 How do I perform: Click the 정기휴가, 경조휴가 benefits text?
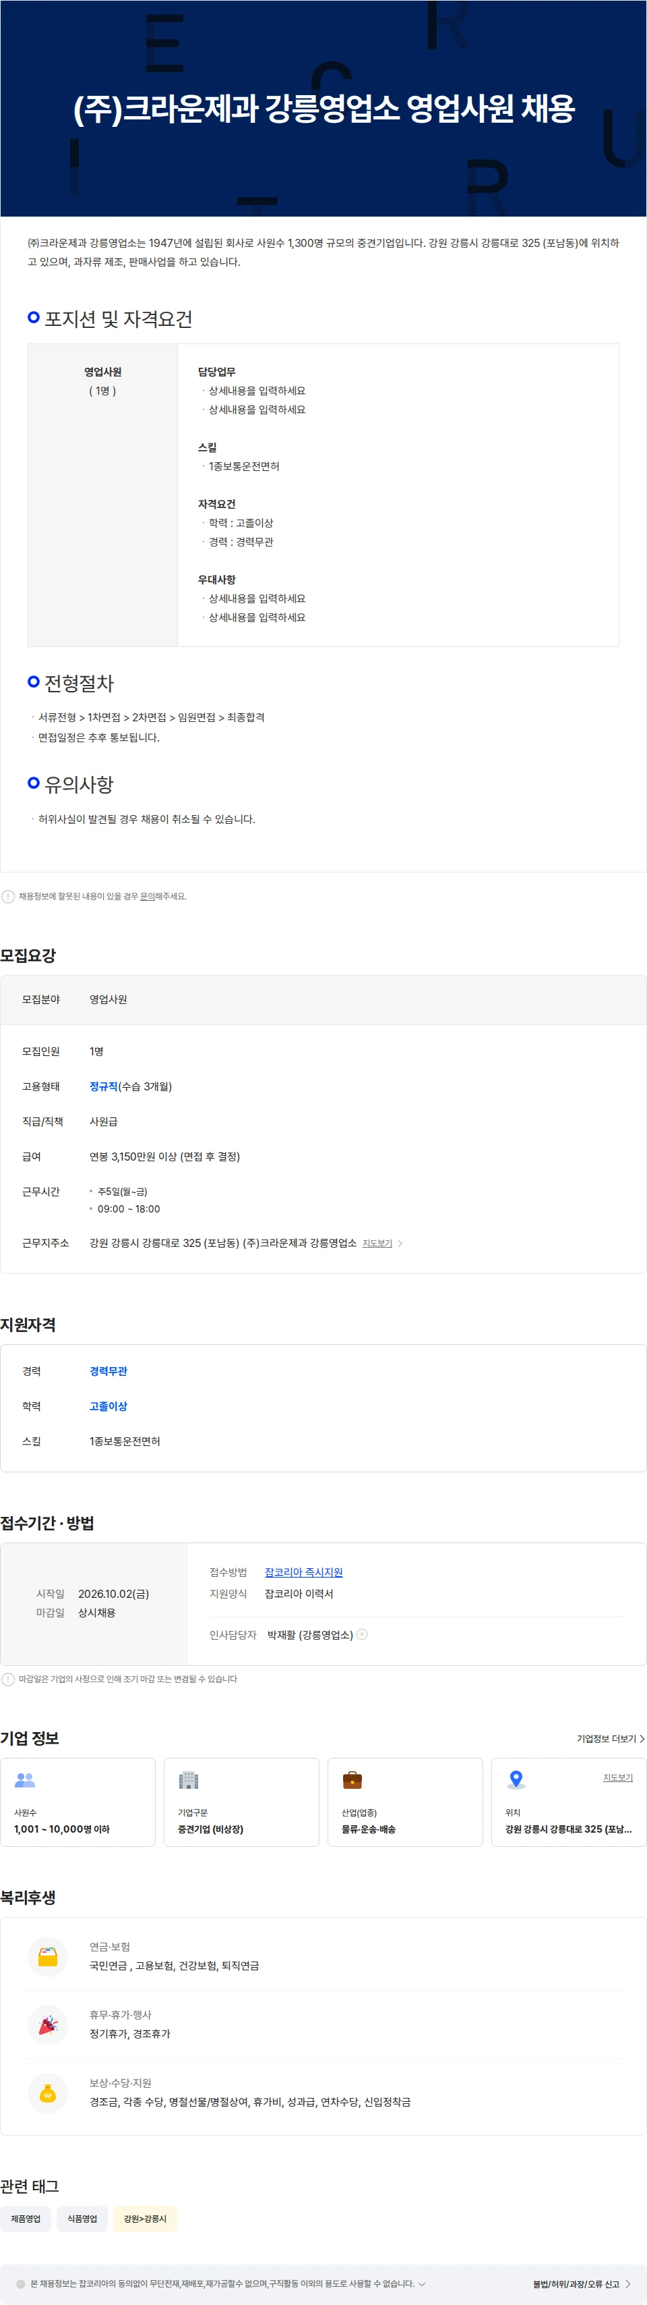coord(129,2033)
